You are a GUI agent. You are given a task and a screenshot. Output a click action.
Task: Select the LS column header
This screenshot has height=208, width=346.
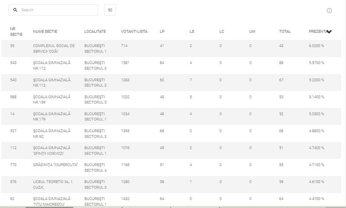pos(192,32)
